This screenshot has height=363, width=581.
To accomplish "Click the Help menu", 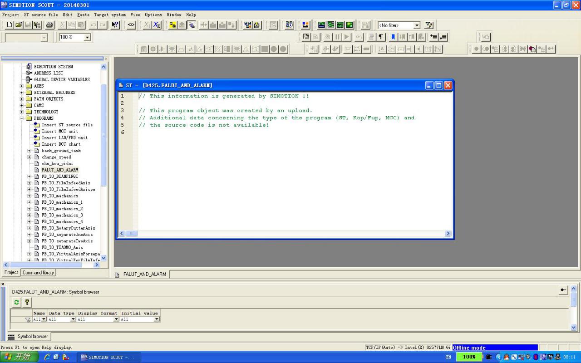I will [191, 15].
